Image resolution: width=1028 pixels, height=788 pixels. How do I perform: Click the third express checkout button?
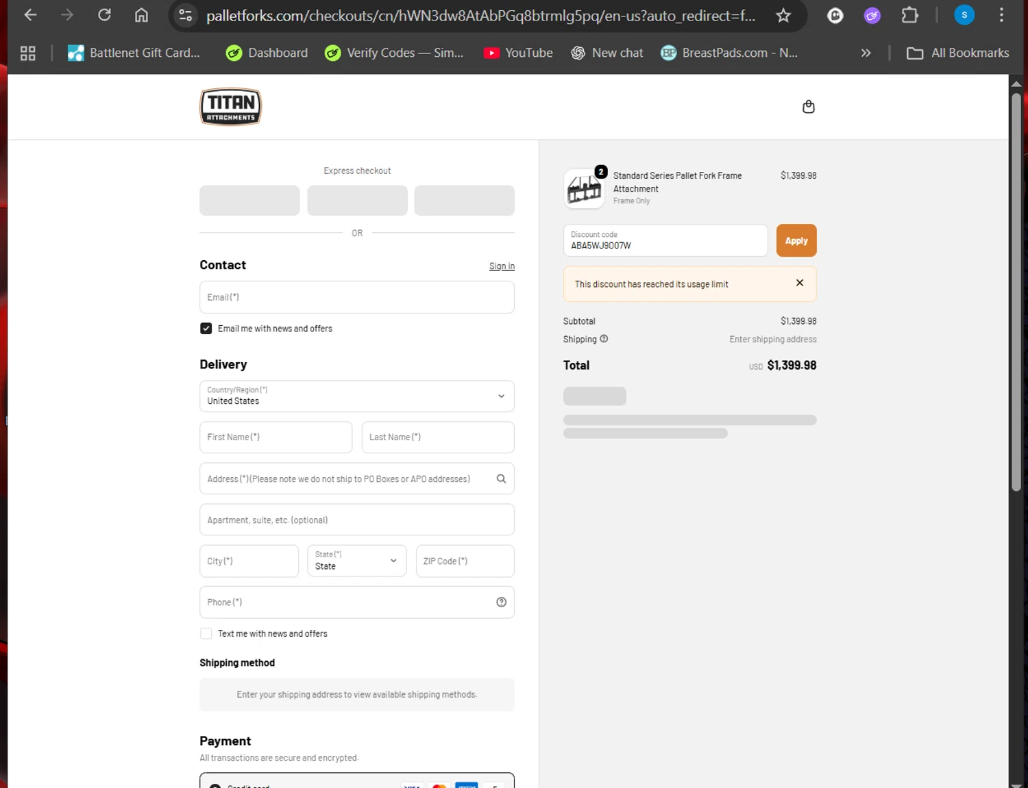pyautogui.click(x=464, y=200)
